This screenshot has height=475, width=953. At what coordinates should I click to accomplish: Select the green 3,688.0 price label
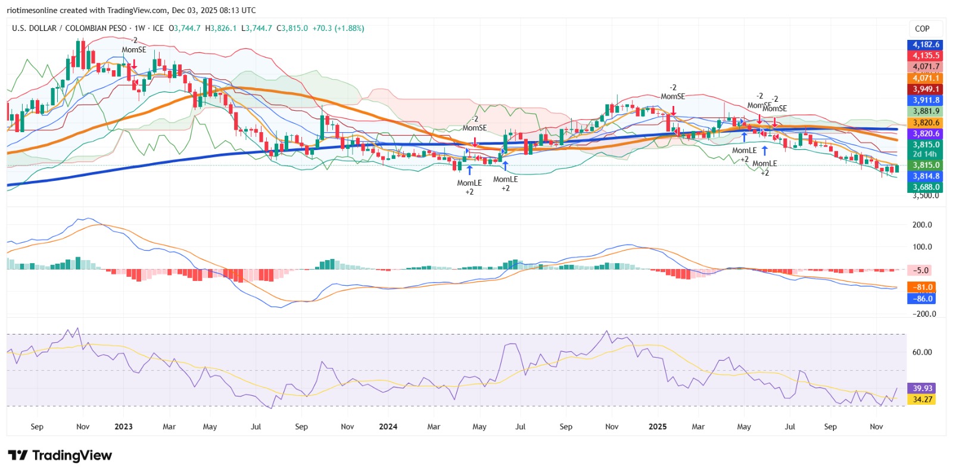(x=925, y=187)
